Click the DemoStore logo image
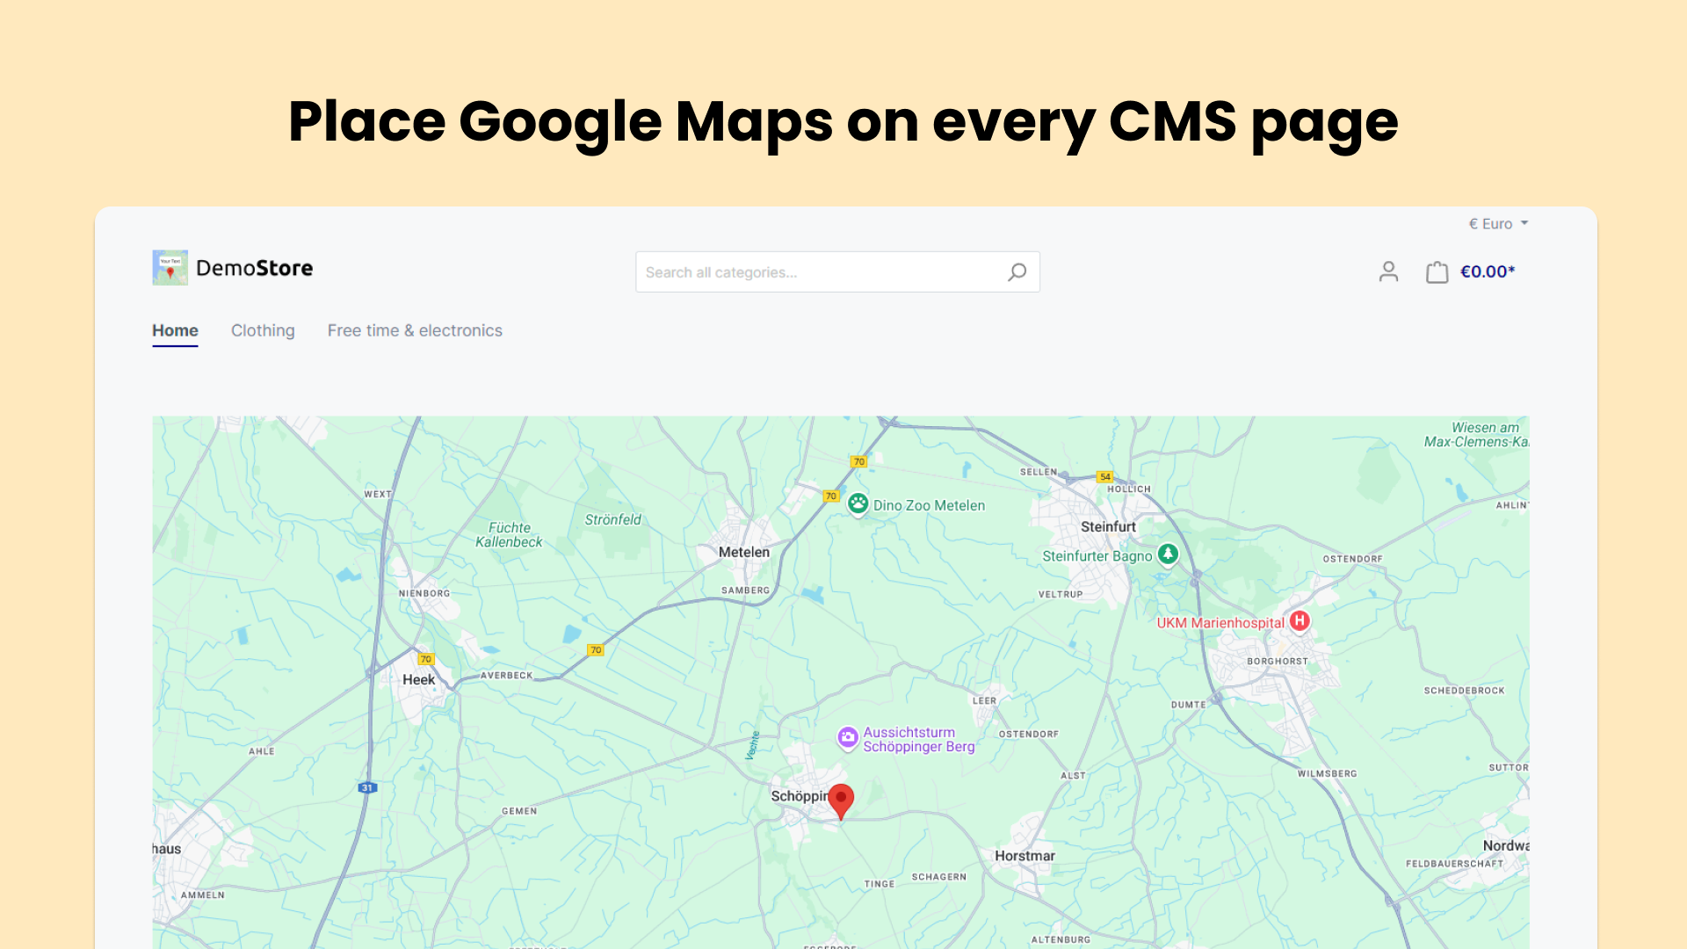This screenshot has height=949, width=1687. coord(170,268)
